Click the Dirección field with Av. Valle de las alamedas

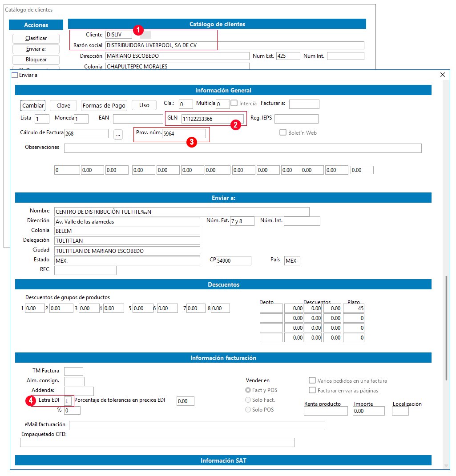pos(127,222)
